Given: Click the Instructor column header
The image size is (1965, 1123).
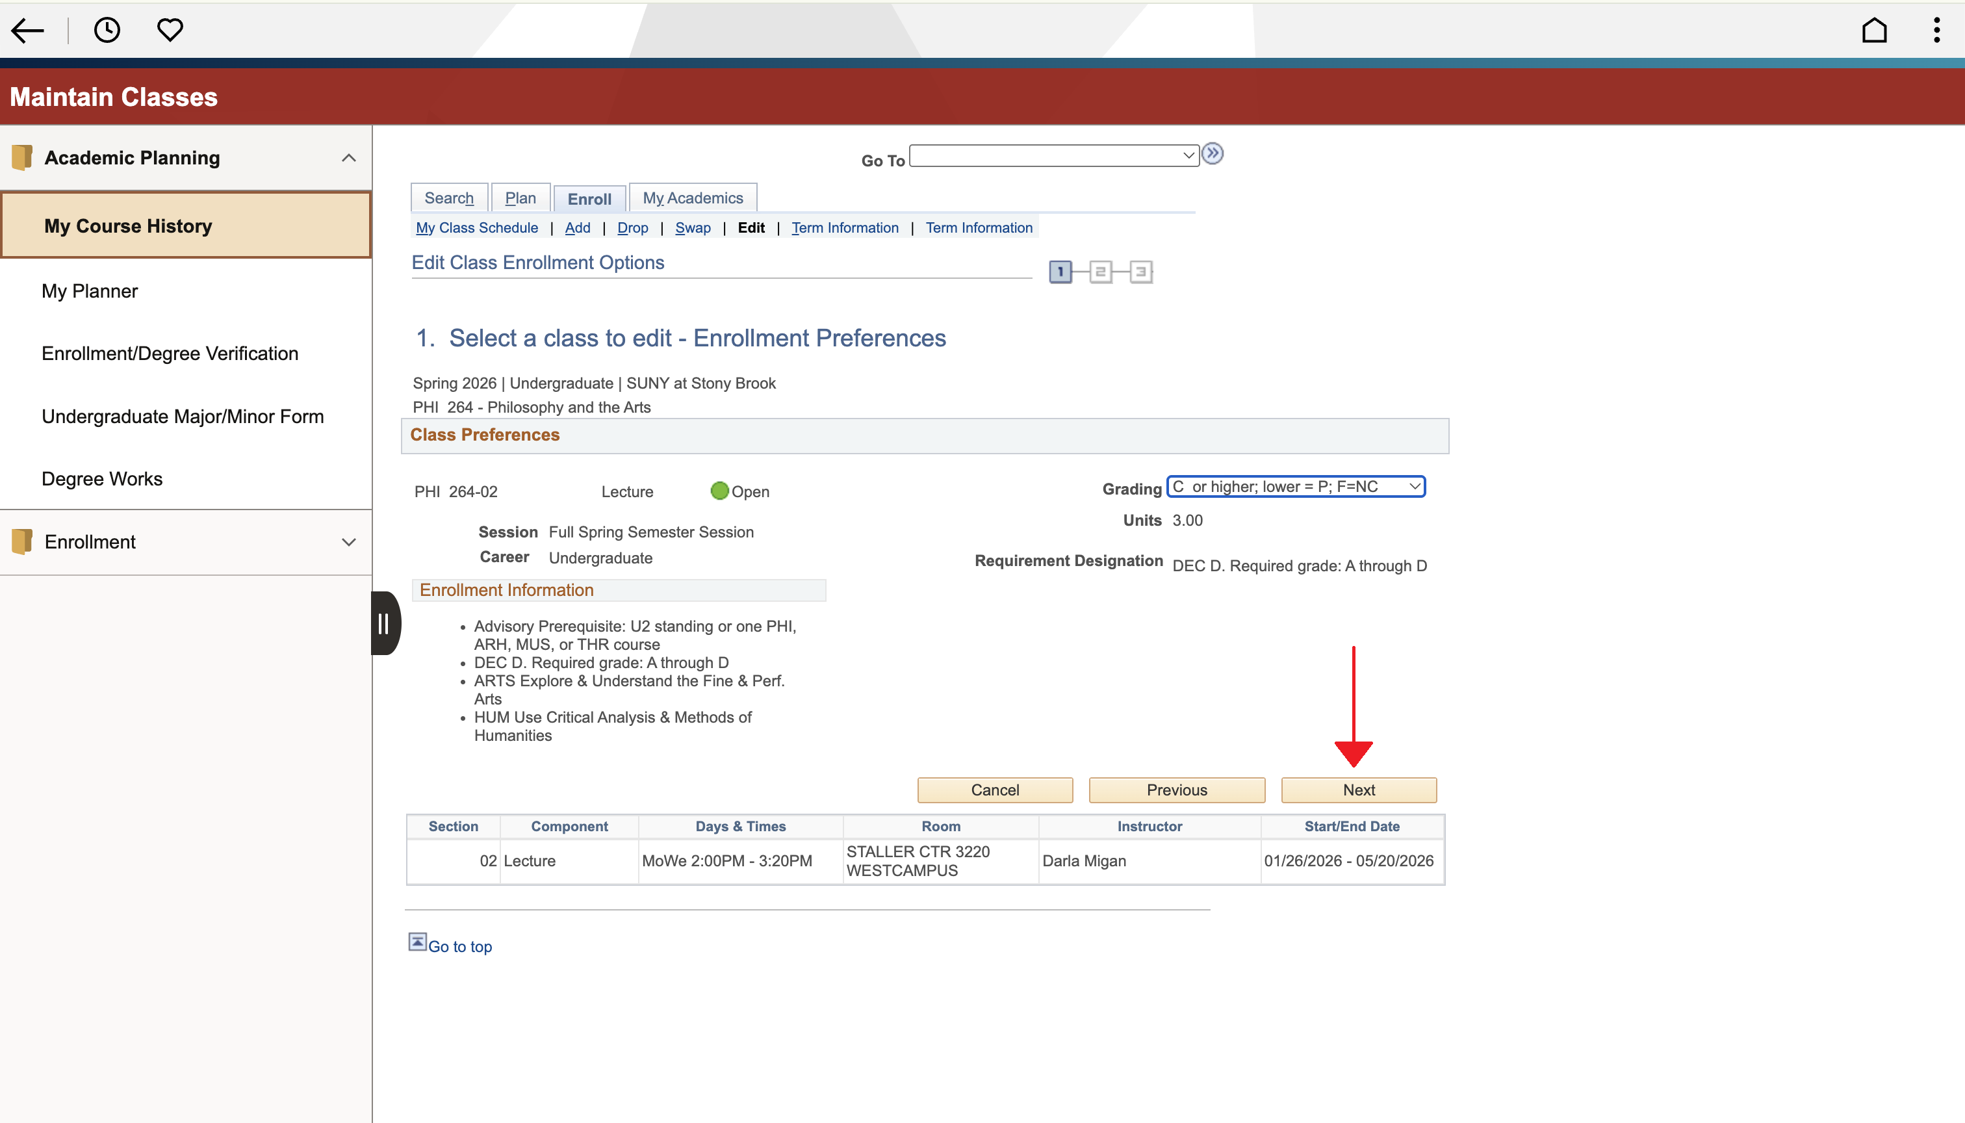Looking at the screenshot, I should [1149, 826].
